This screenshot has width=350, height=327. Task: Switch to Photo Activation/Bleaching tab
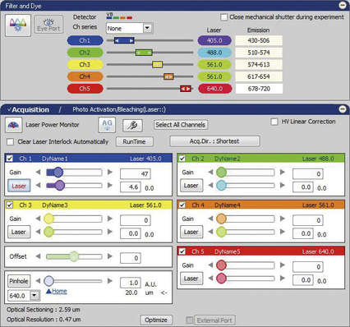(x=119, y=109)
